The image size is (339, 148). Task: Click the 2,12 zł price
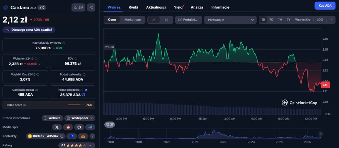pyautogui.click(x=15, y=20)
